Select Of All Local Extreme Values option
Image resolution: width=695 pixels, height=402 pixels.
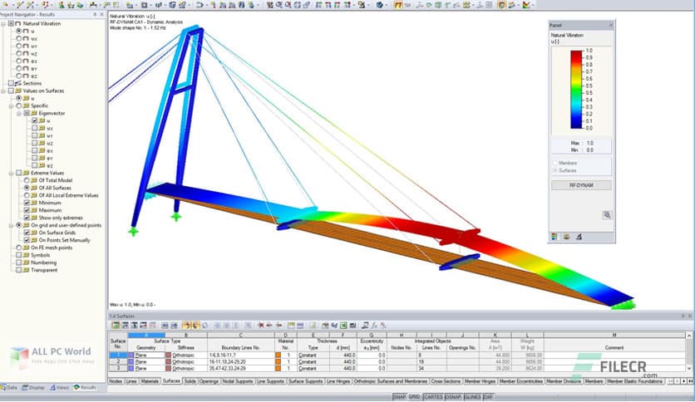[27, 195]
